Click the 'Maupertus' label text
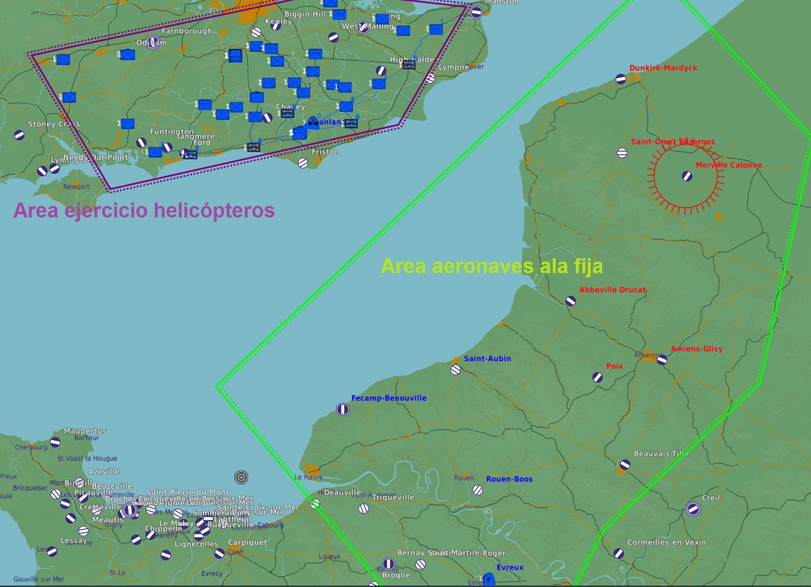The image size is (811, 587). tap(85, 431)
